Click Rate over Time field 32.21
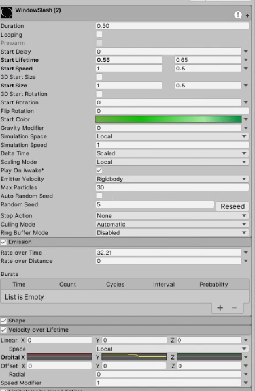 (169, 253)
